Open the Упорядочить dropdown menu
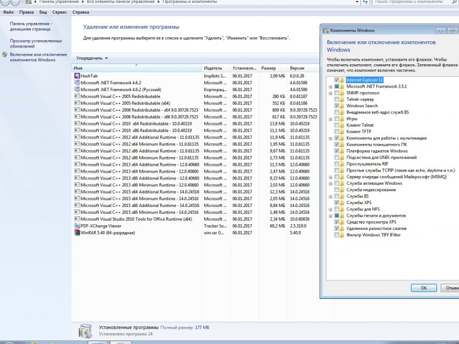 click(92, 58)
